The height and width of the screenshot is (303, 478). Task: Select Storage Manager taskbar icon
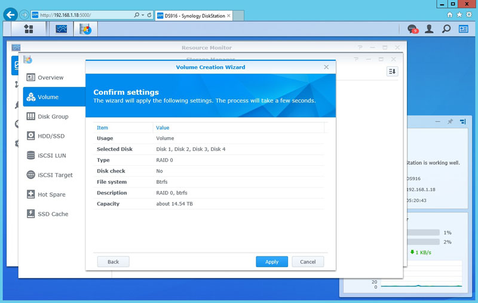click(x=85, y=29)
